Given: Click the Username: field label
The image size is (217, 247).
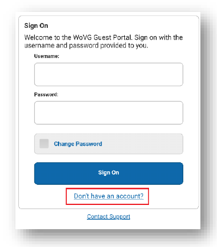Looking at the screenshot, I should pyautogui.click(x=47, y=56).
